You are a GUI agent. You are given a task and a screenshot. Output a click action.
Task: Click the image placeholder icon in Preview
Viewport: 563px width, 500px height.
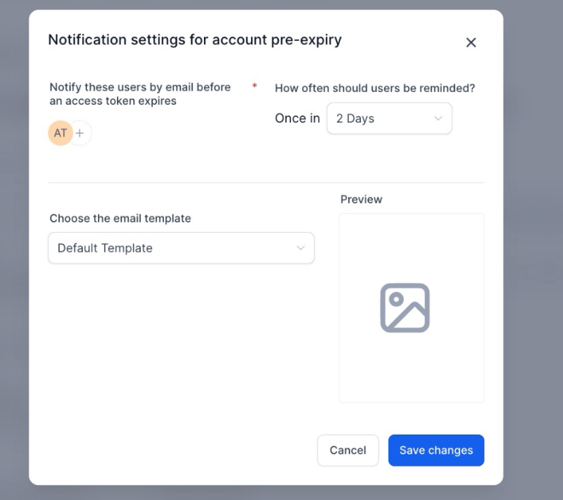point(405,307)
